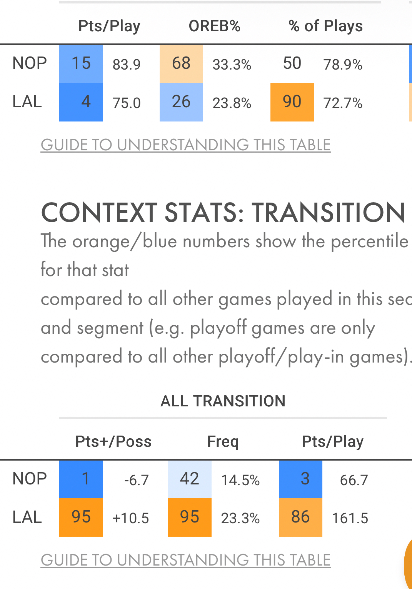Screen dimensions: 412x589
Task: Select the % of Plays column header
Action: tap(325, 26)
